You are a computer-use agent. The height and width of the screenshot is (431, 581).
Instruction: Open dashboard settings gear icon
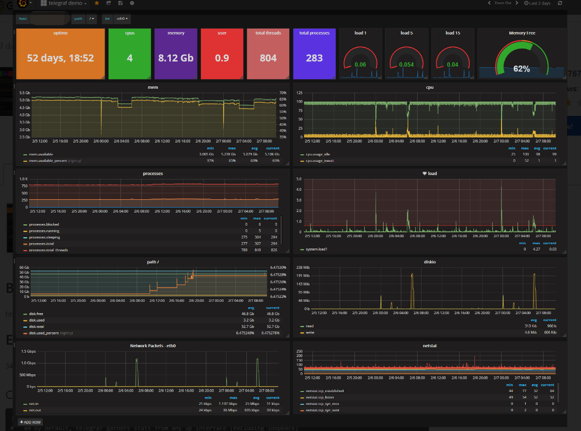[132, 3]
